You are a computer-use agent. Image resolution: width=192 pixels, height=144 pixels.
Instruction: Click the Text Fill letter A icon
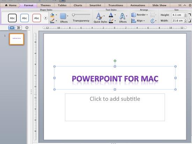click(x=111, y=15)
